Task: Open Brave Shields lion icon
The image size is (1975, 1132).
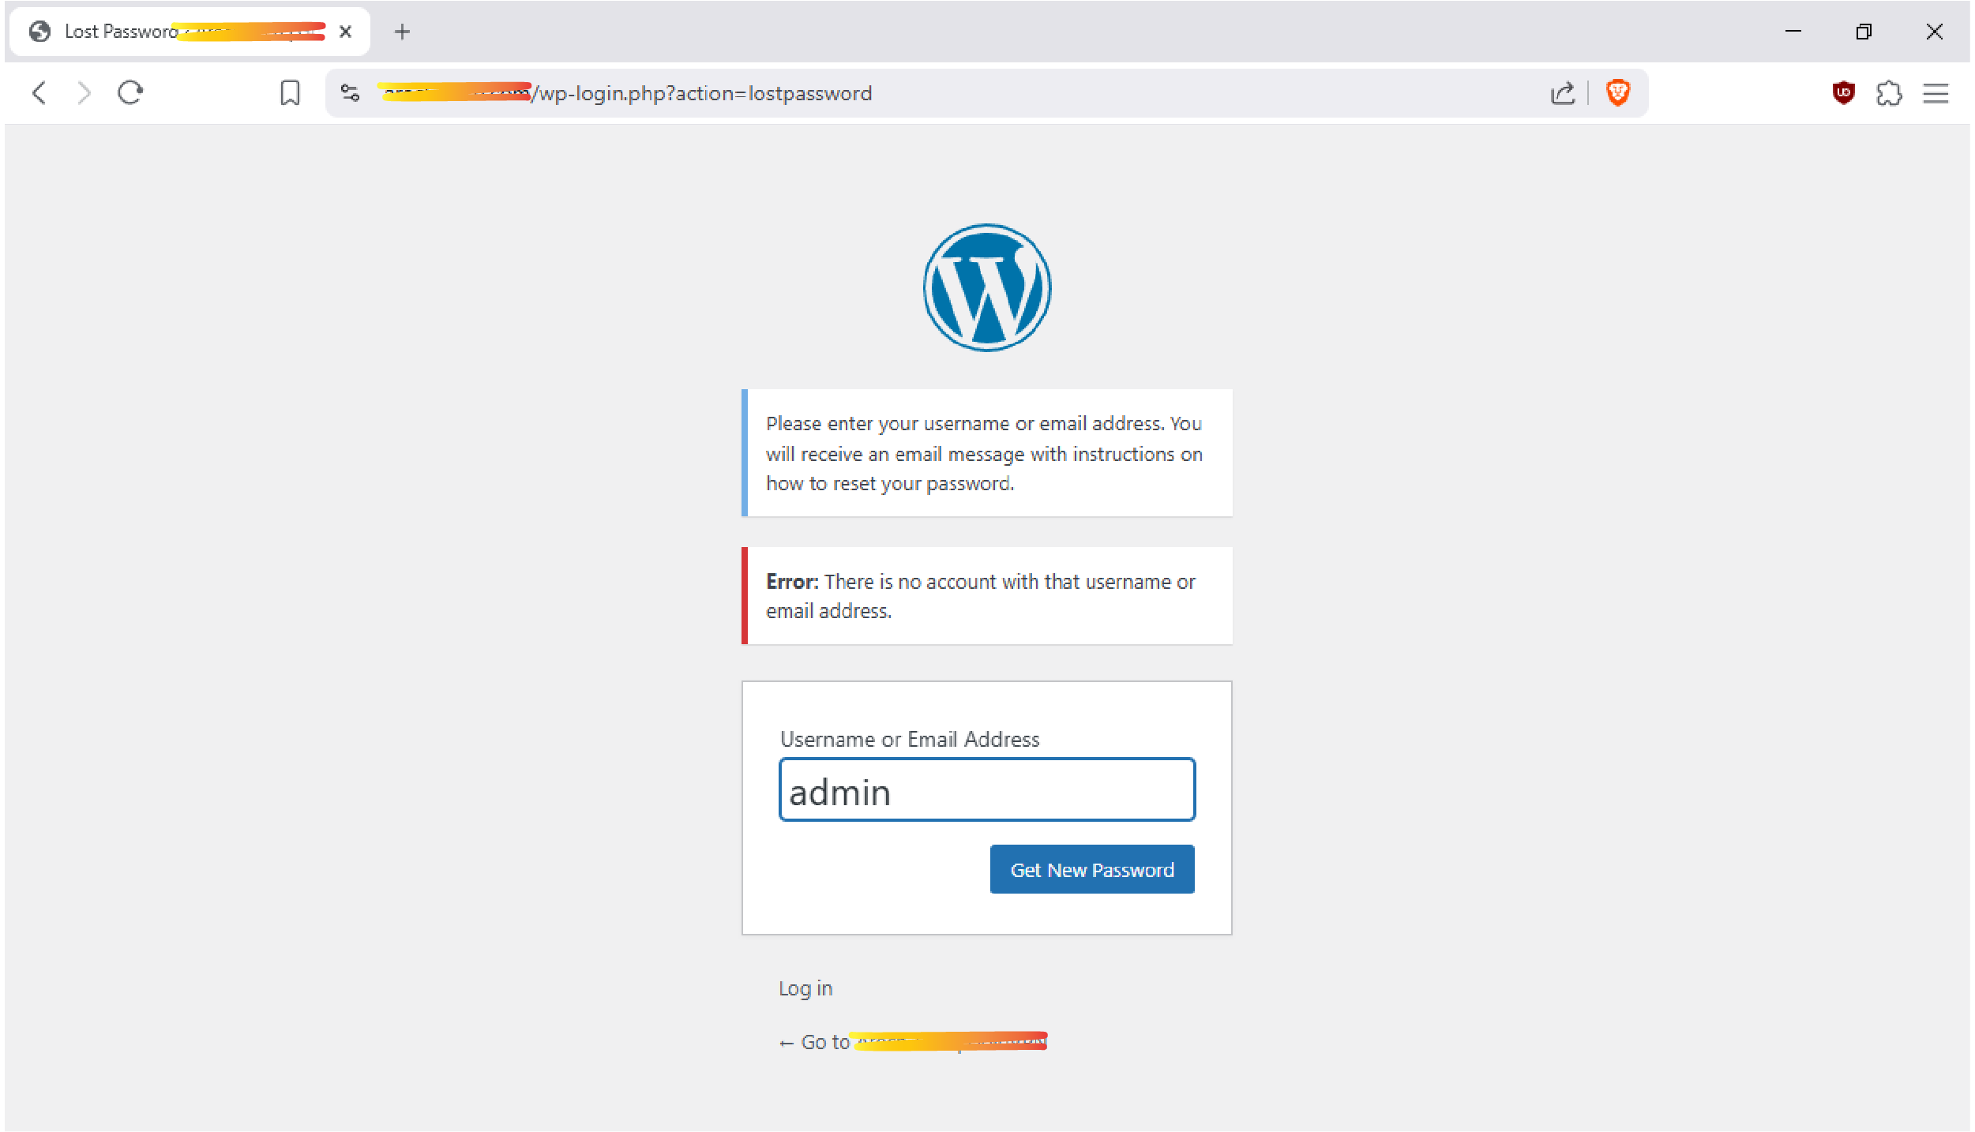Action: tap(1617, 93)
